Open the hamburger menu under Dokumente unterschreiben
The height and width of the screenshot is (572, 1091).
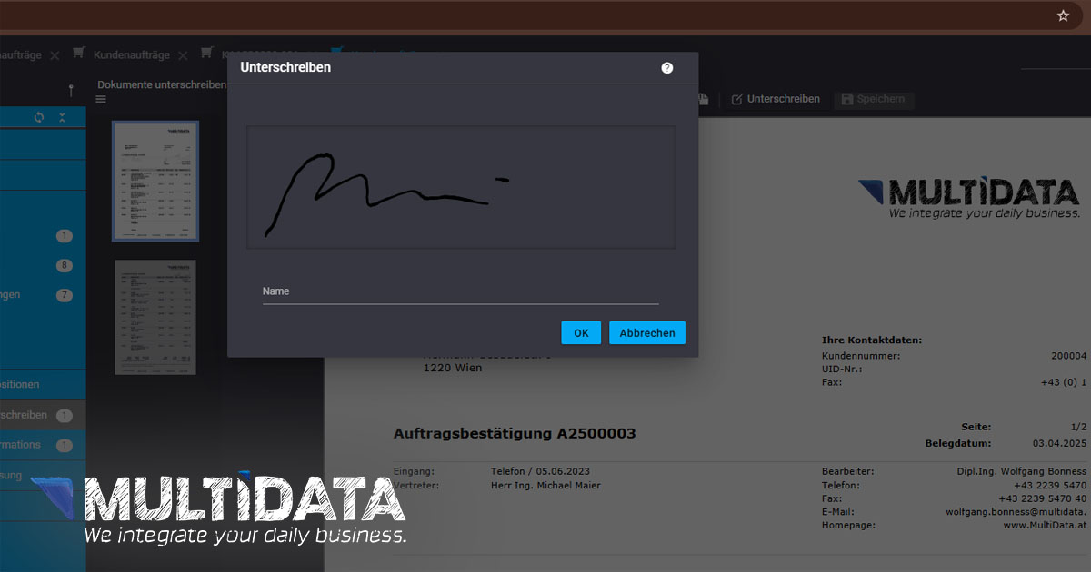(x=101, y=99)
